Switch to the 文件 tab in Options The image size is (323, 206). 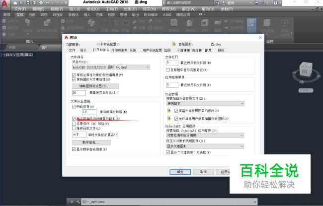tap(72, 51)
